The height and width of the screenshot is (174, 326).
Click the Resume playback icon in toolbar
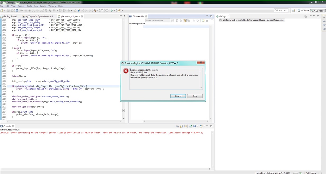click(21, 11)
